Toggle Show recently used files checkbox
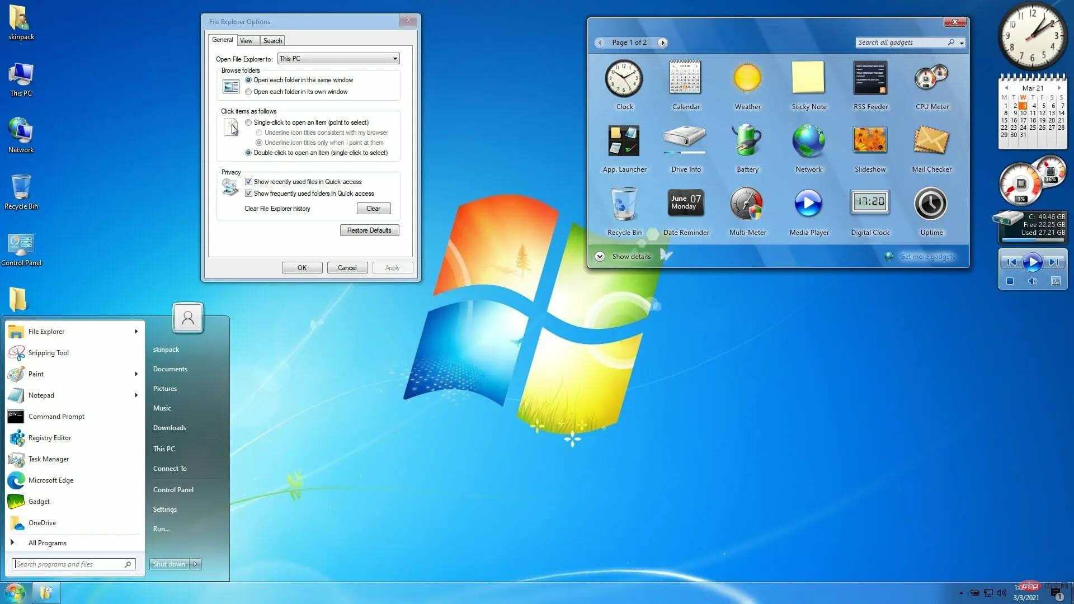Viewport: 1074px width, 604px height. pyautogui.click(x=248, y=181)
